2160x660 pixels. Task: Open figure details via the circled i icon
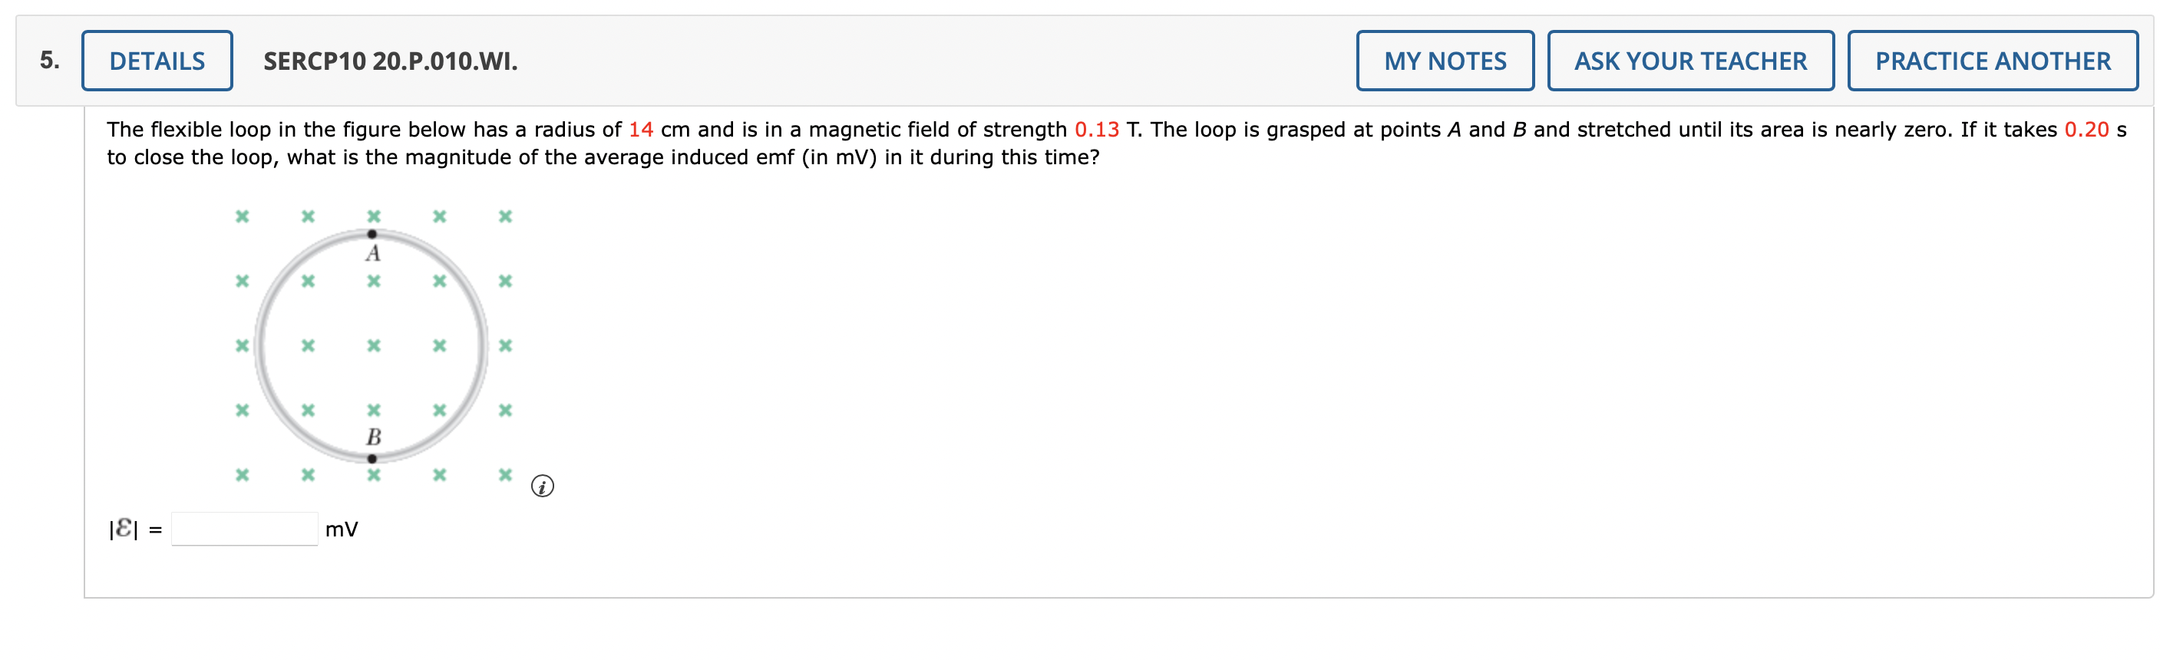[543, 487]
